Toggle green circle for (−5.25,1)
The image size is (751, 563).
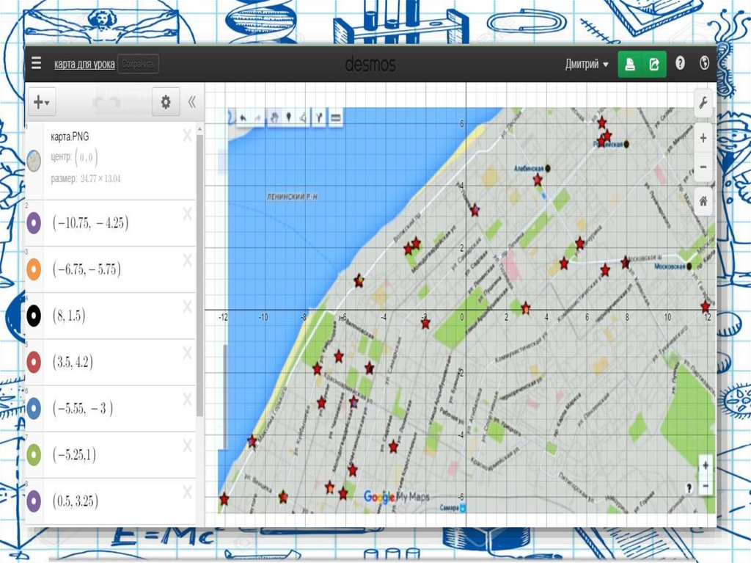(x=34, y=454)
